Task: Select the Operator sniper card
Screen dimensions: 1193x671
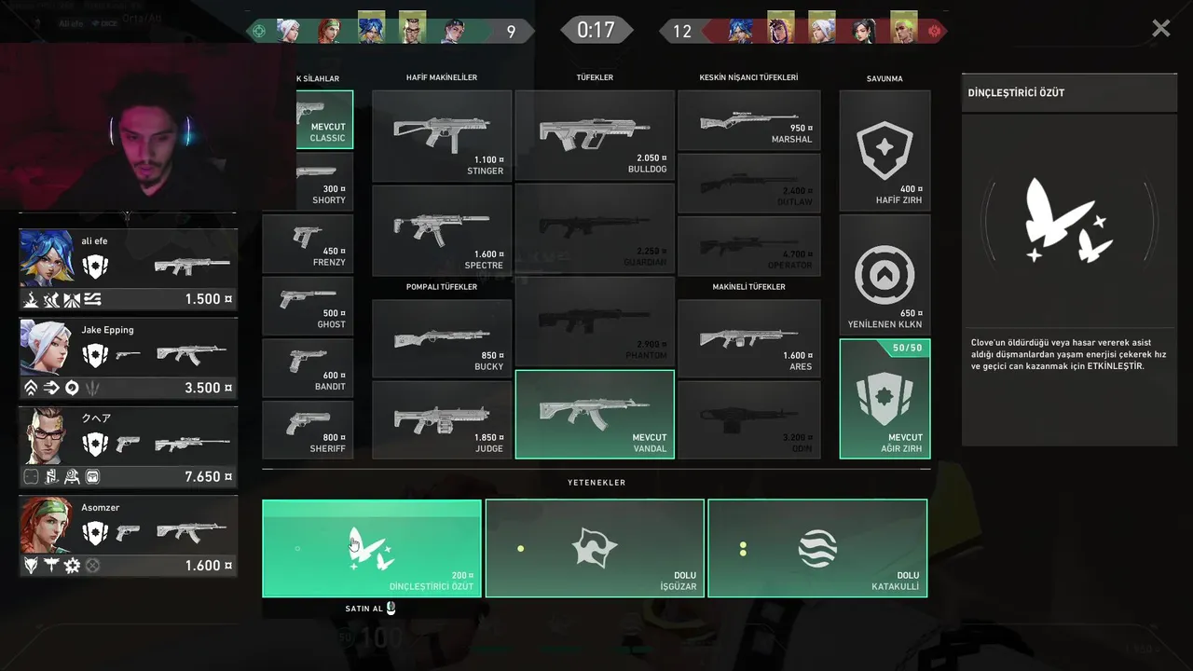Action: 749,246
